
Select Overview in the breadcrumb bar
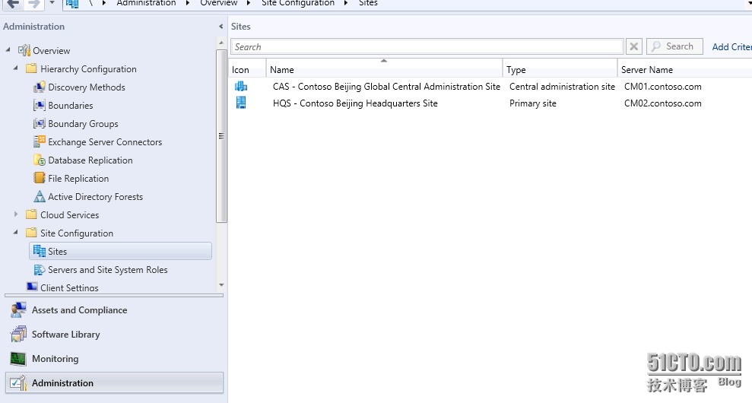[x=219, y=3]
